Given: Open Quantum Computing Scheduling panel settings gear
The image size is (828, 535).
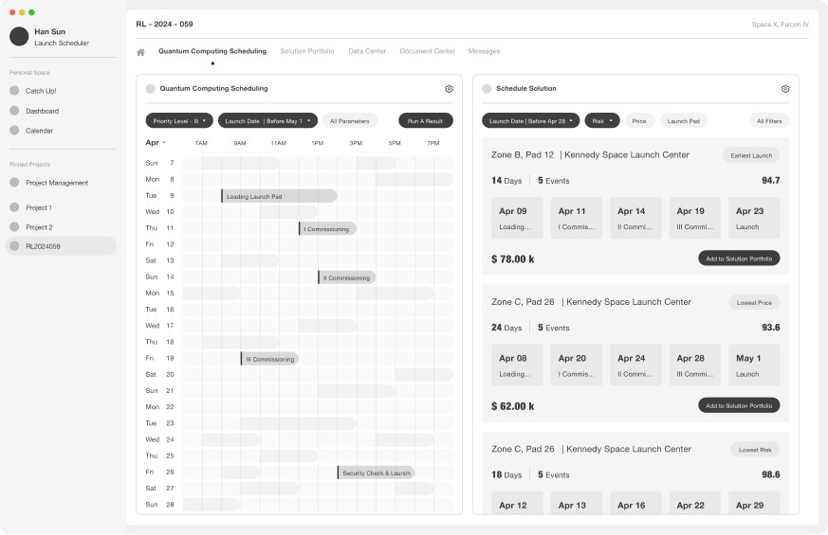Looking at the screenshot, I should point(449,89).
